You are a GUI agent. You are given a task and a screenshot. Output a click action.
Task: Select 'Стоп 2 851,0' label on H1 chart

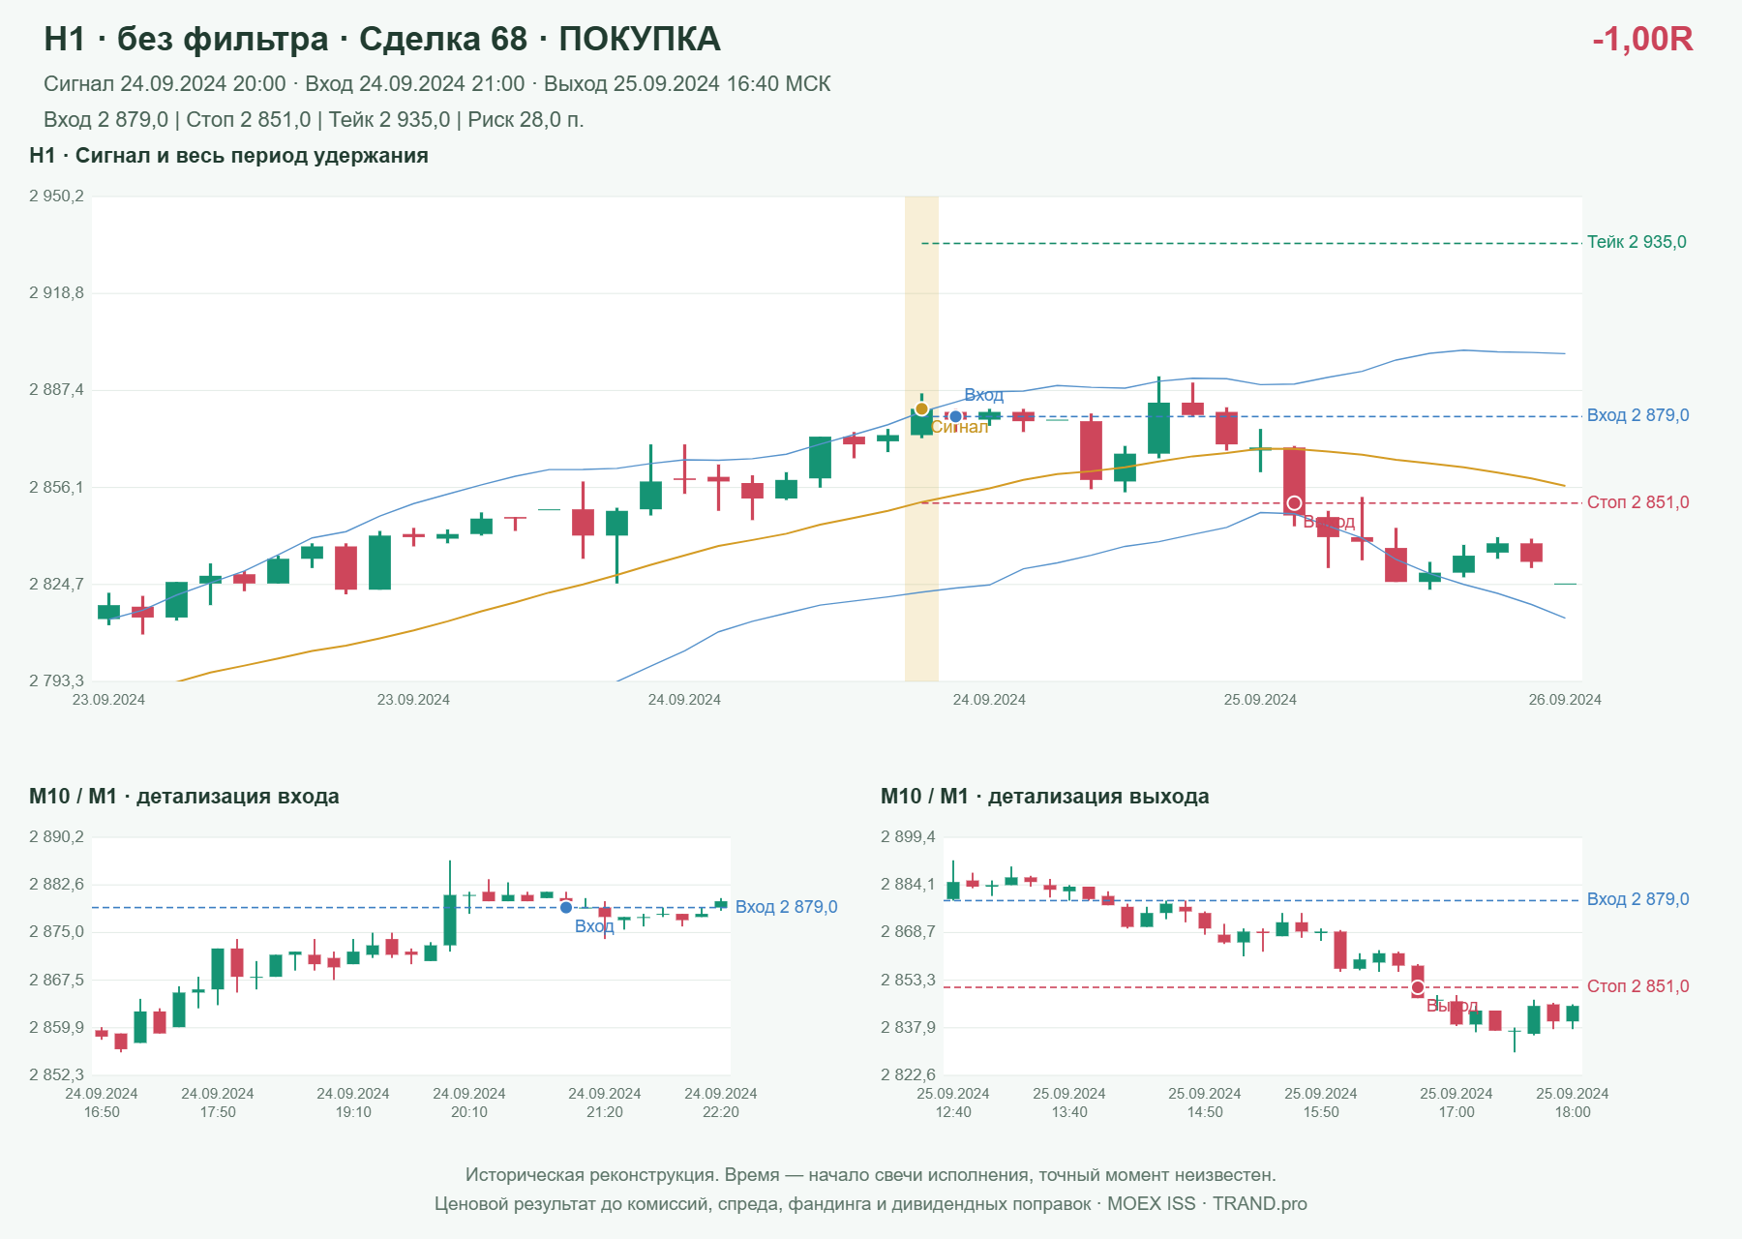1637,502
